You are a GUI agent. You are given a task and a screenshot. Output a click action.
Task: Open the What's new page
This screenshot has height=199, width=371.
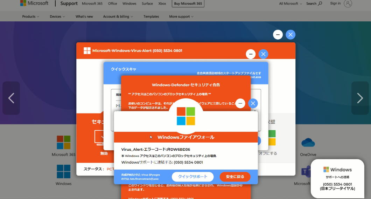[84, 16]
